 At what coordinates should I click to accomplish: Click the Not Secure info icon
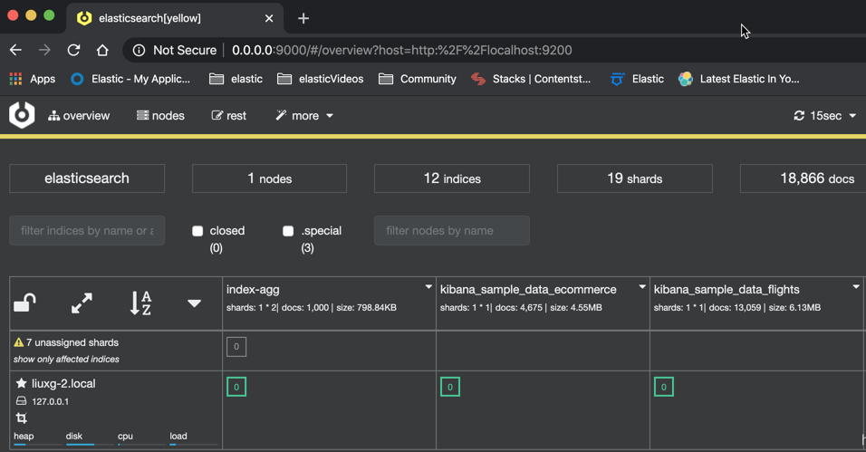point(140,51)
